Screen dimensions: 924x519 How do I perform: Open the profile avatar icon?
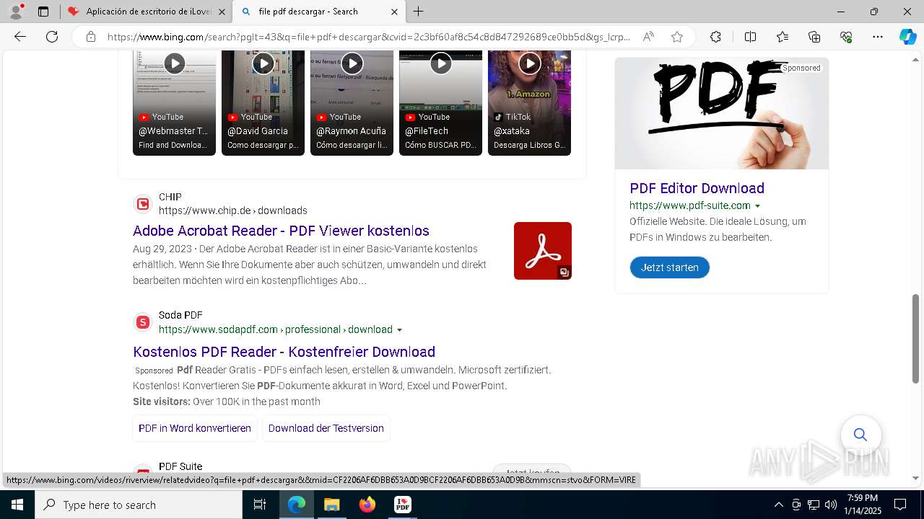(16, 12)
